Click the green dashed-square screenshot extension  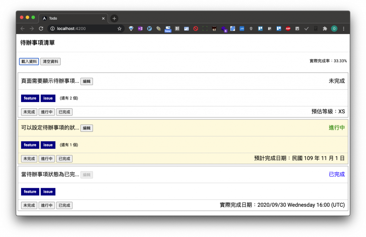click(x=205, y=29)
